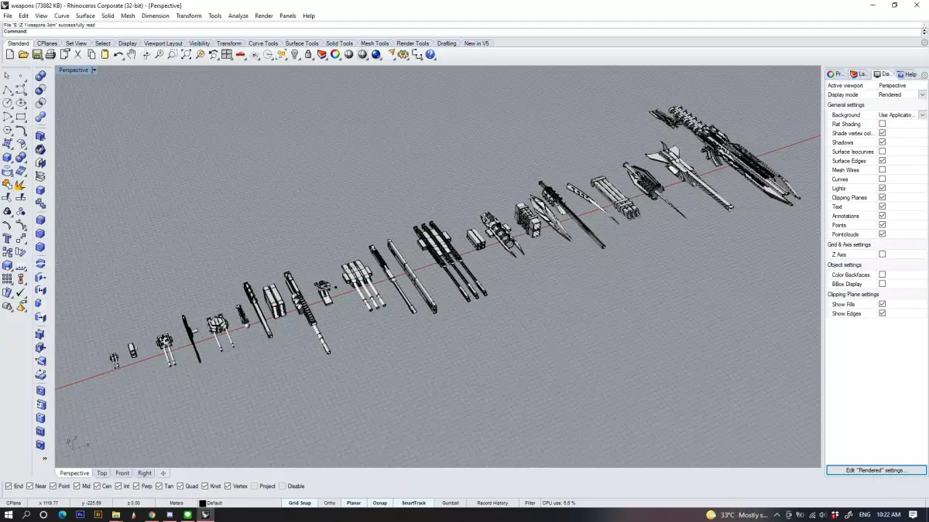Toggle the Grid Snap status button
This screenshot has width=929, height=522.
pyautogui.click(x=300, y=503)
